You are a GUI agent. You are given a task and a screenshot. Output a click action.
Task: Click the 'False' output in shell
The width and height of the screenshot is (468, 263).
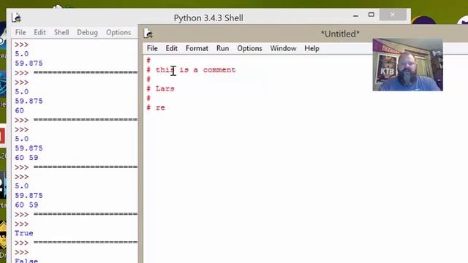click(26, 261)
